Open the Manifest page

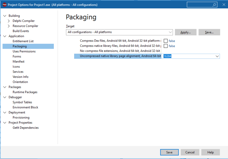pos(19,62)
